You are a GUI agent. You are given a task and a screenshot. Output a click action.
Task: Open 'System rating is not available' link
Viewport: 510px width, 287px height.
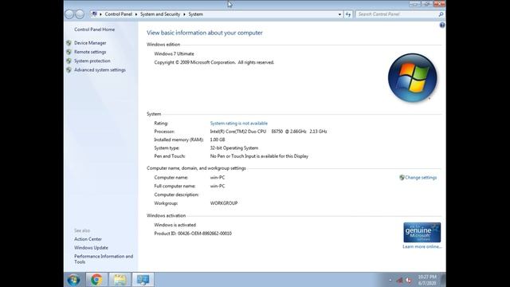coord(239,124)
